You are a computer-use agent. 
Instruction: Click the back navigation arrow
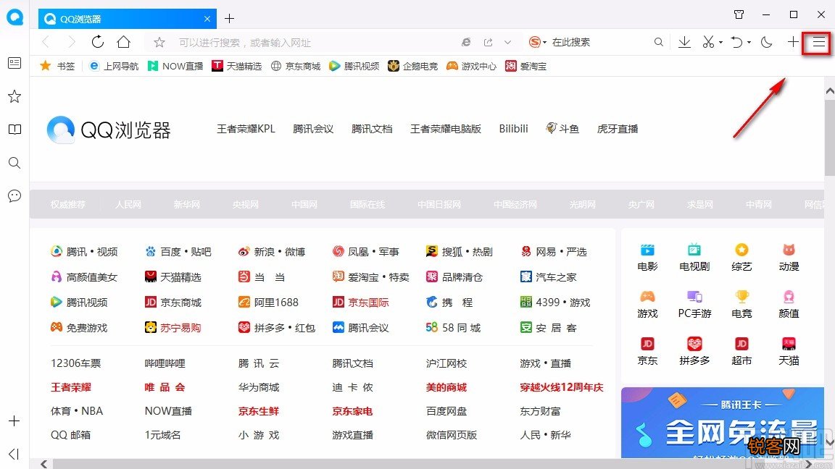tap(46, 42)
